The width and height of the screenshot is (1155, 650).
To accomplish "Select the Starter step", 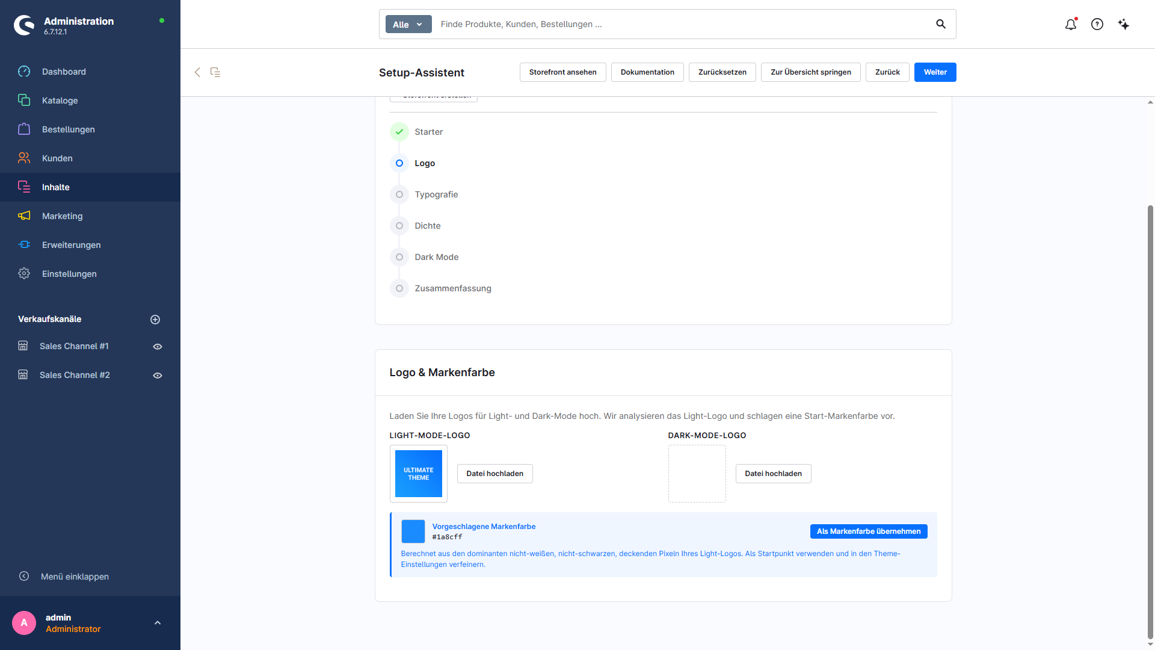I will pos(417,132).
